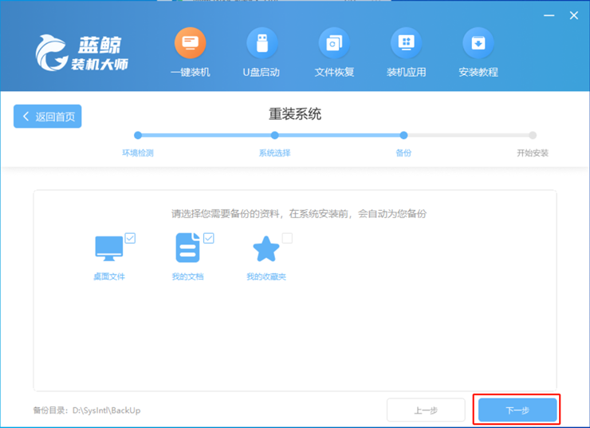Click the 我的文档 document icon
This screenshot has height=428, width=590.
click(187, 248)
